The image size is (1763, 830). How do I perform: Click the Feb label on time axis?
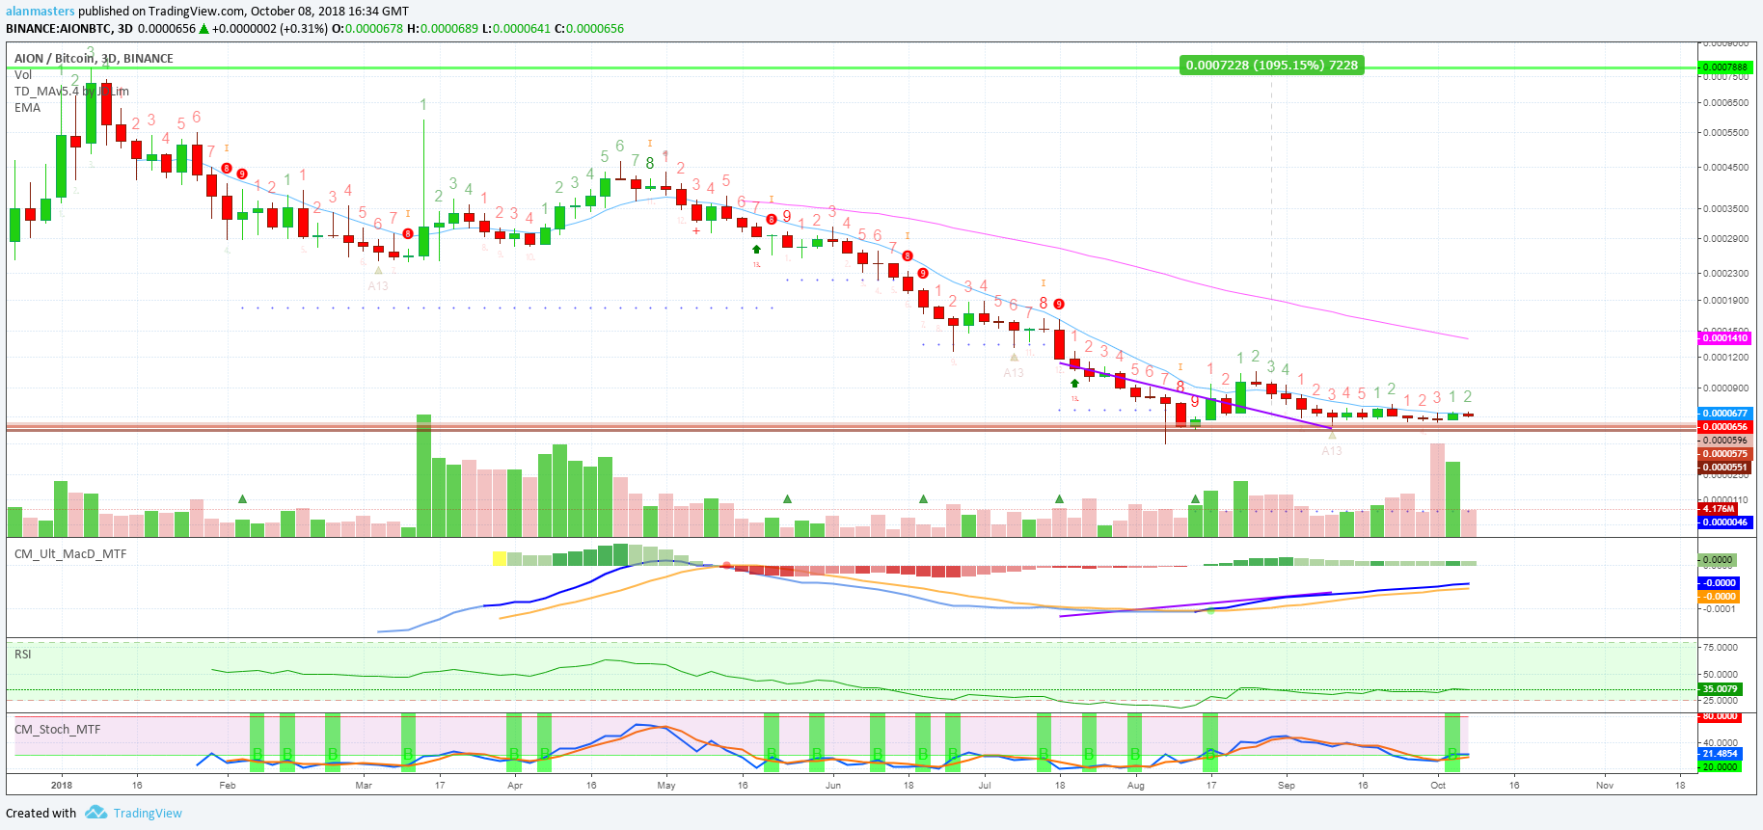[x=228, y=785]
